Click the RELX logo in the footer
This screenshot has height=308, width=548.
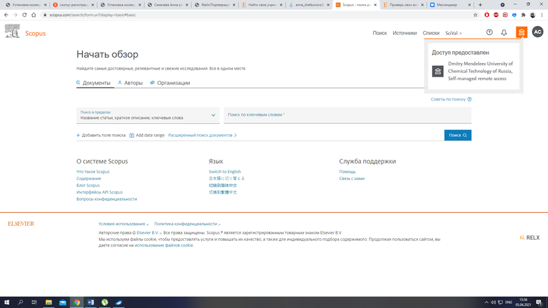point(529,237)
